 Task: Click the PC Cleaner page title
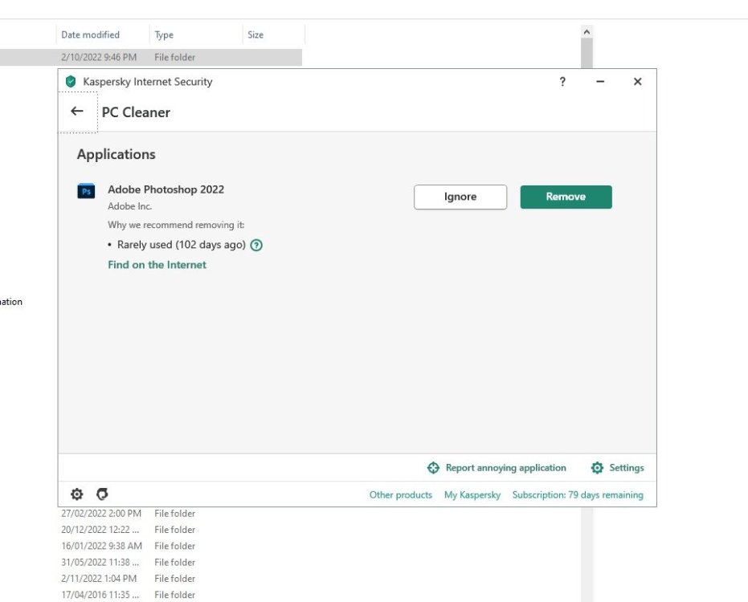[x=136, y=112]
